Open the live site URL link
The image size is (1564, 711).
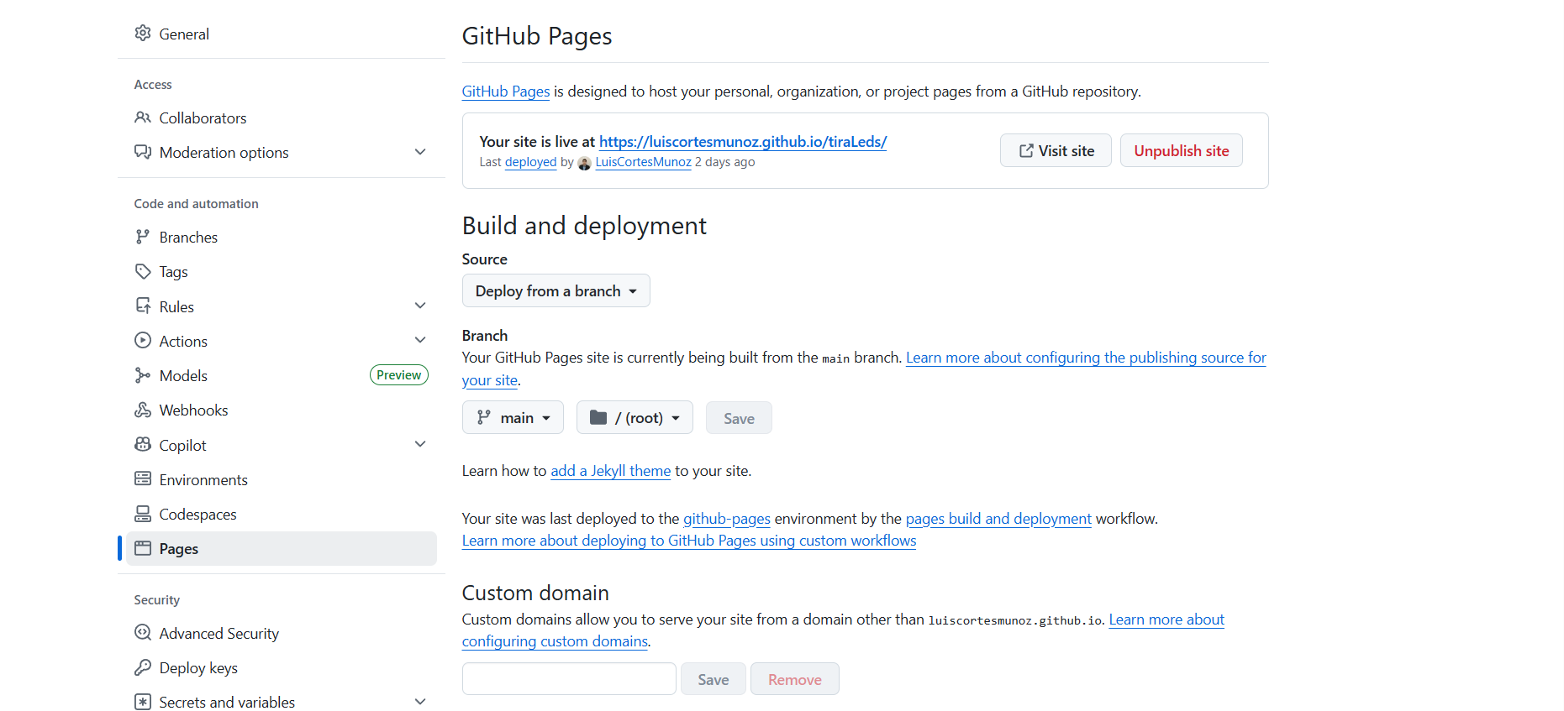point(743,142)
